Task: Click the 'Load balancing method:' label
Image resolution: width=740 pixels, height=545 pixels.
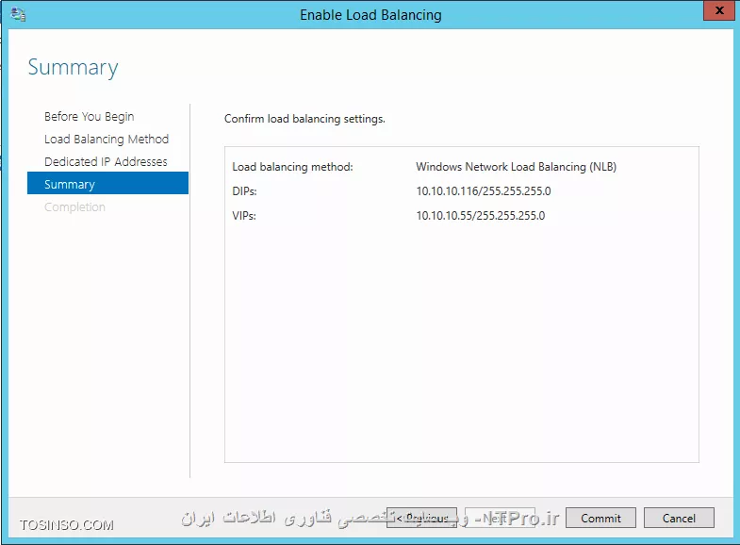Action: tap(292, 167)
